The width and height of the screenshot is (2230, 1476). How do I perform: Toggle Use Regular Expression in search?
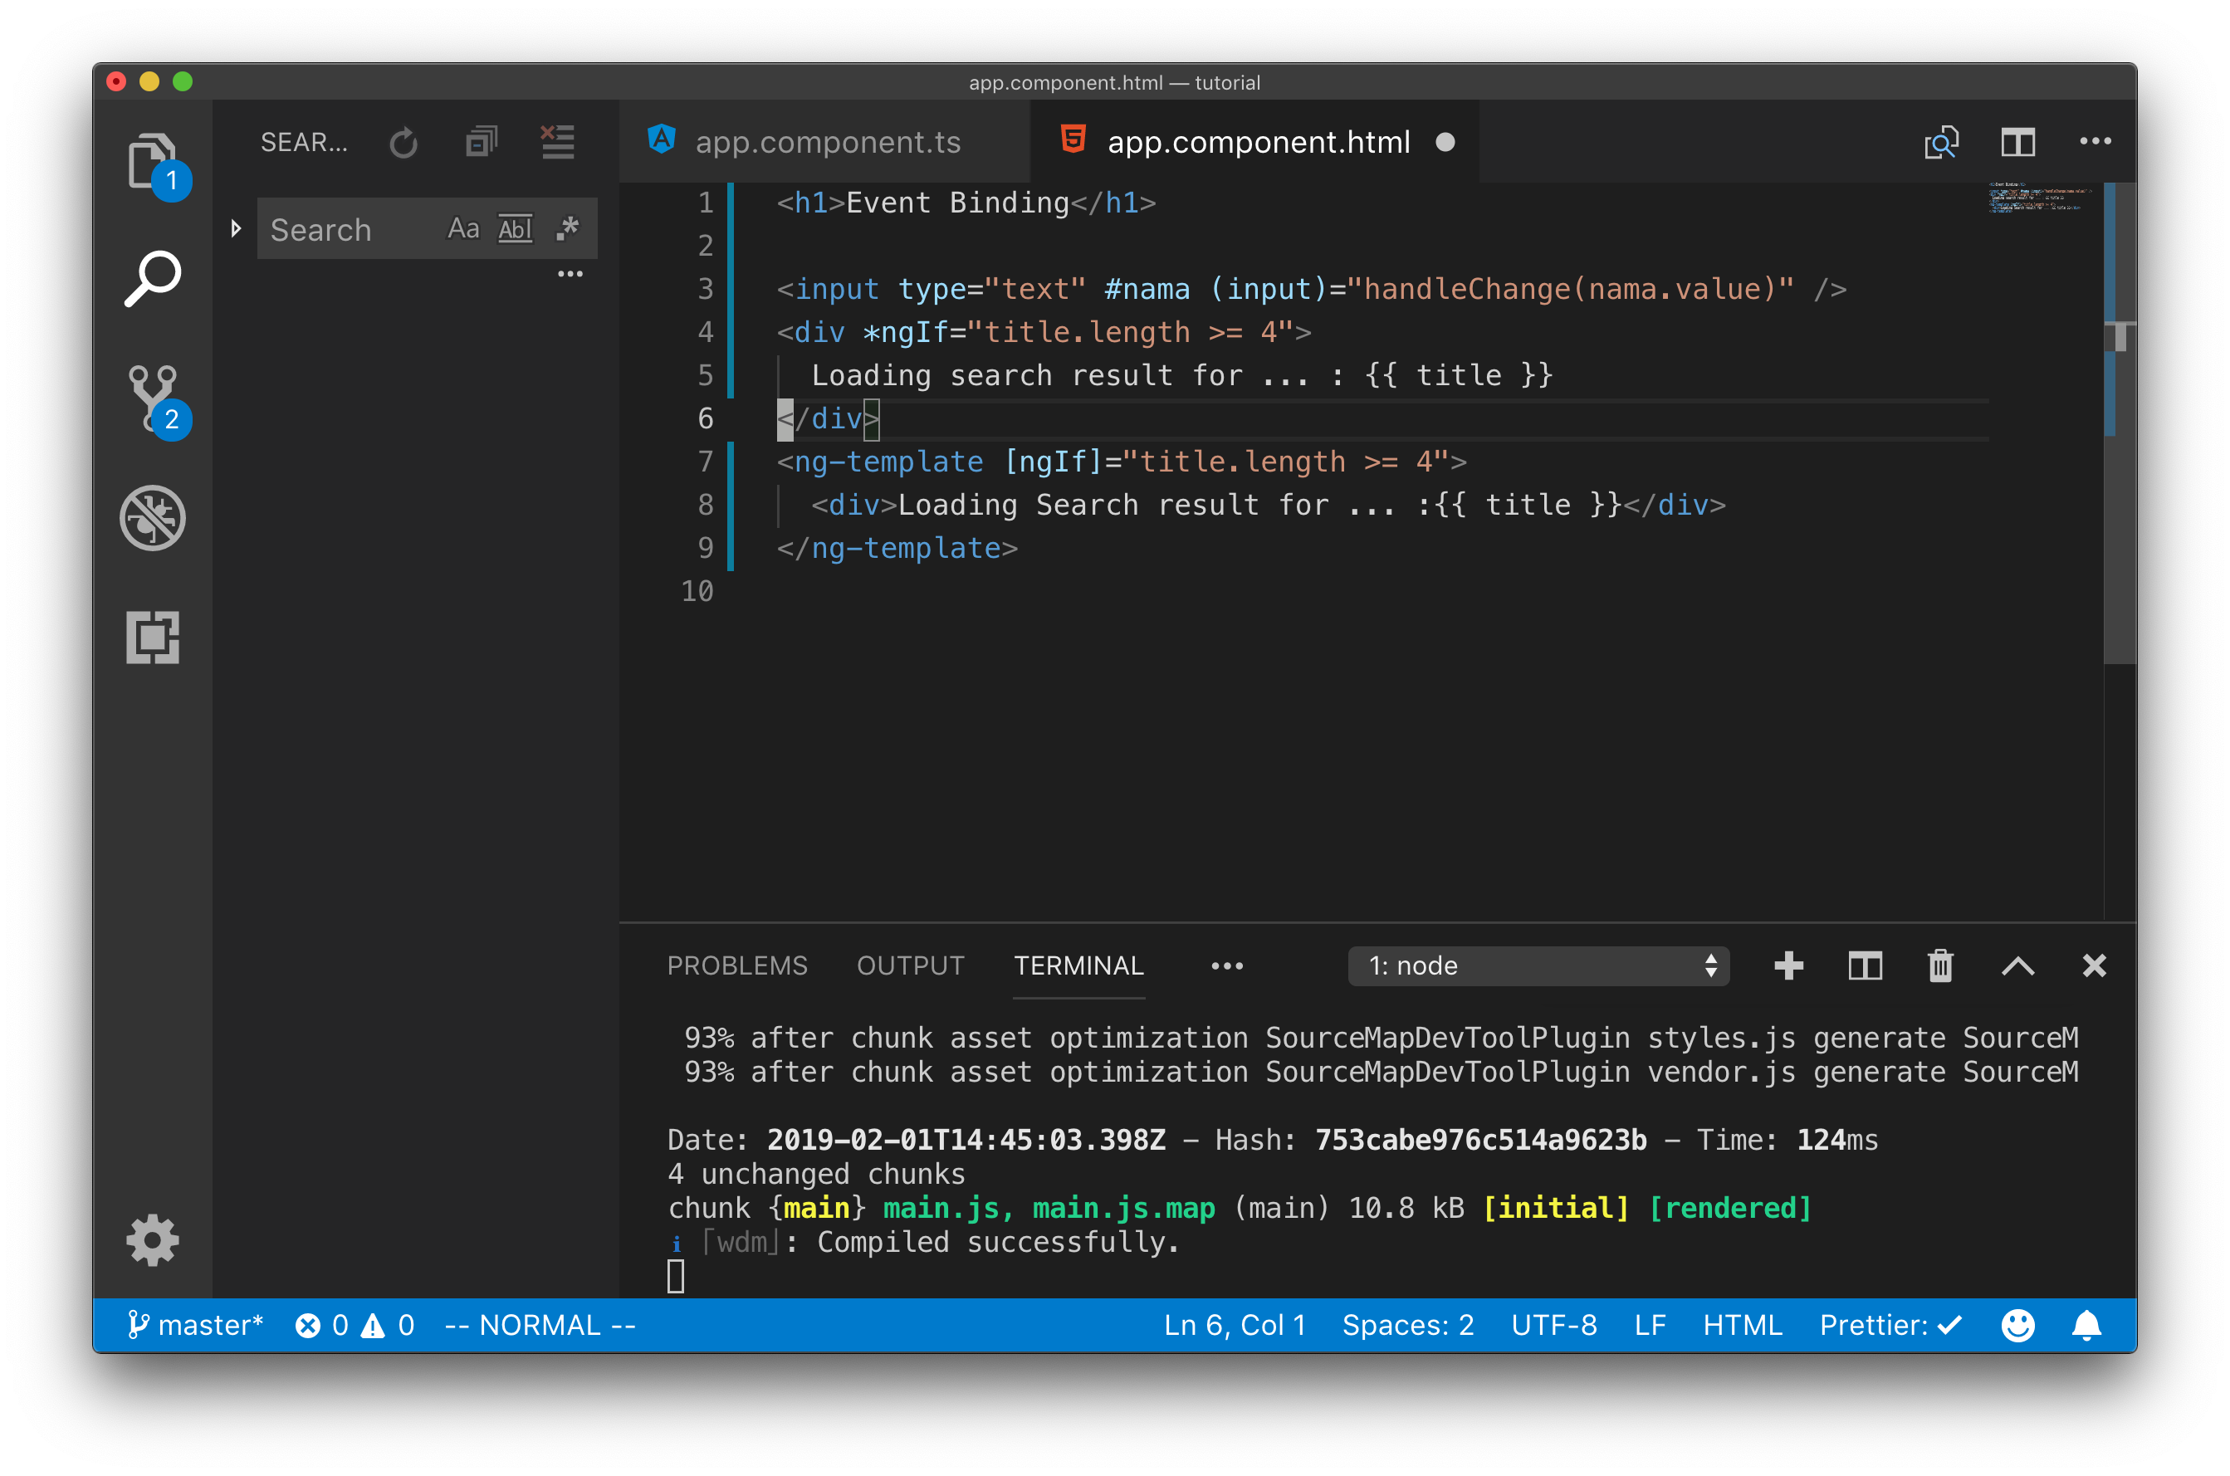567,229
